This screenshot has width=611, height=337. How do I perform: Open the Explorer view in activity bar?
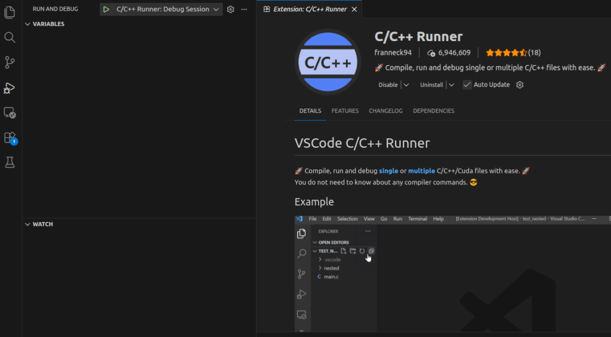(10, 12)
